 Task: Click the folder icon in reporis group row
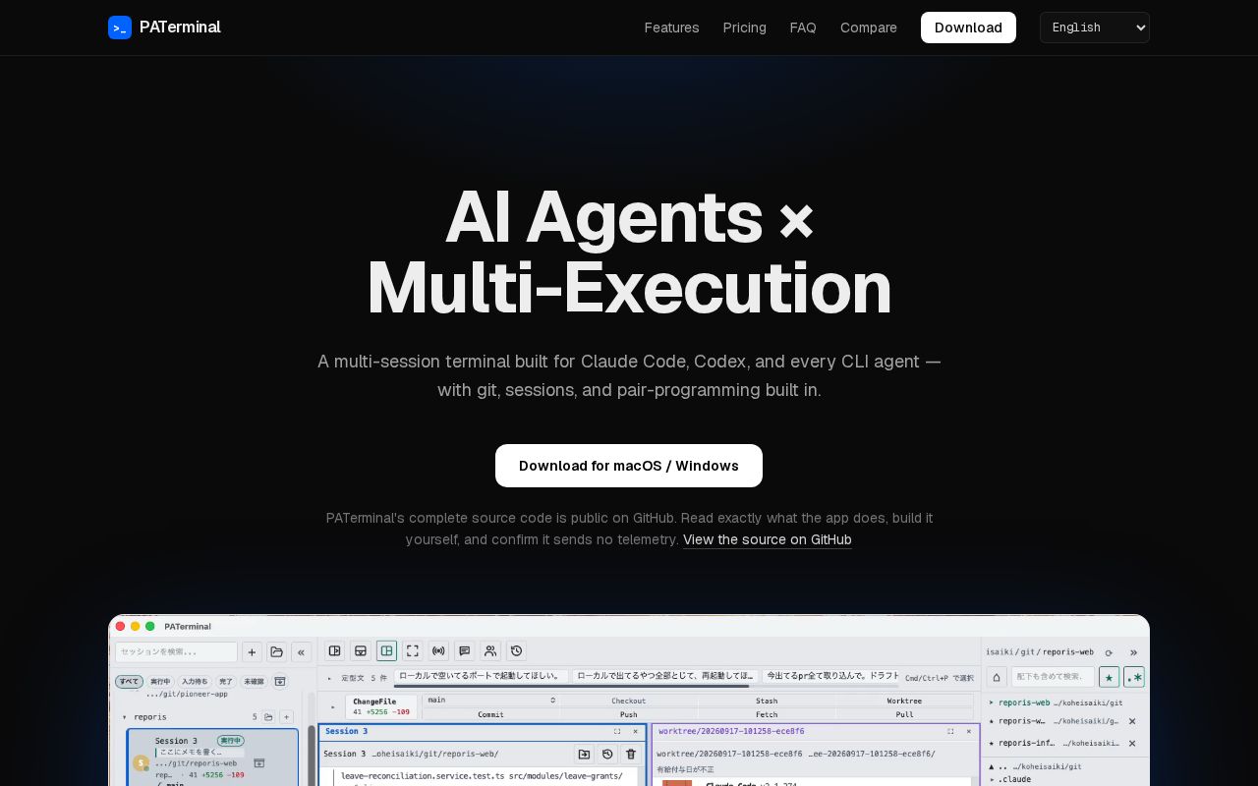(x=268, y=717)
